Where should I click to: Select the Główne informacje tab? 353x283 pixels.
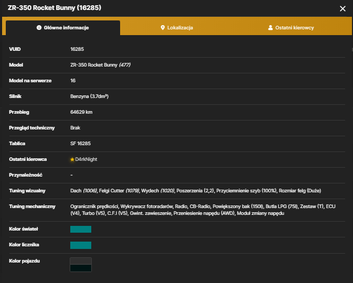click(x=63, y=28)
